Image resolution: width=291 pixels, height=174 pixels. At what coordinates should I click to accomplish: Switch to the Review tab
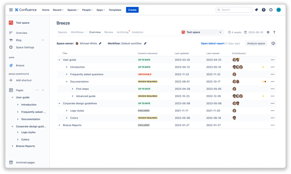[x=109, y=32]
